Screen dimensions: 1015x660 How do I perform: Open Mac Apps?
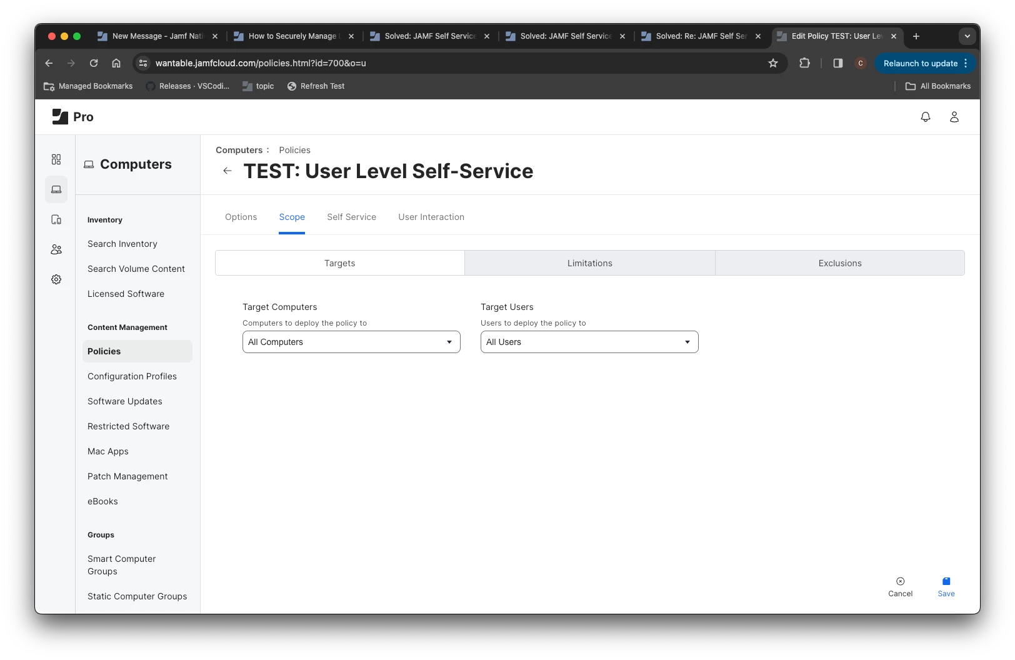coord(108,451)
